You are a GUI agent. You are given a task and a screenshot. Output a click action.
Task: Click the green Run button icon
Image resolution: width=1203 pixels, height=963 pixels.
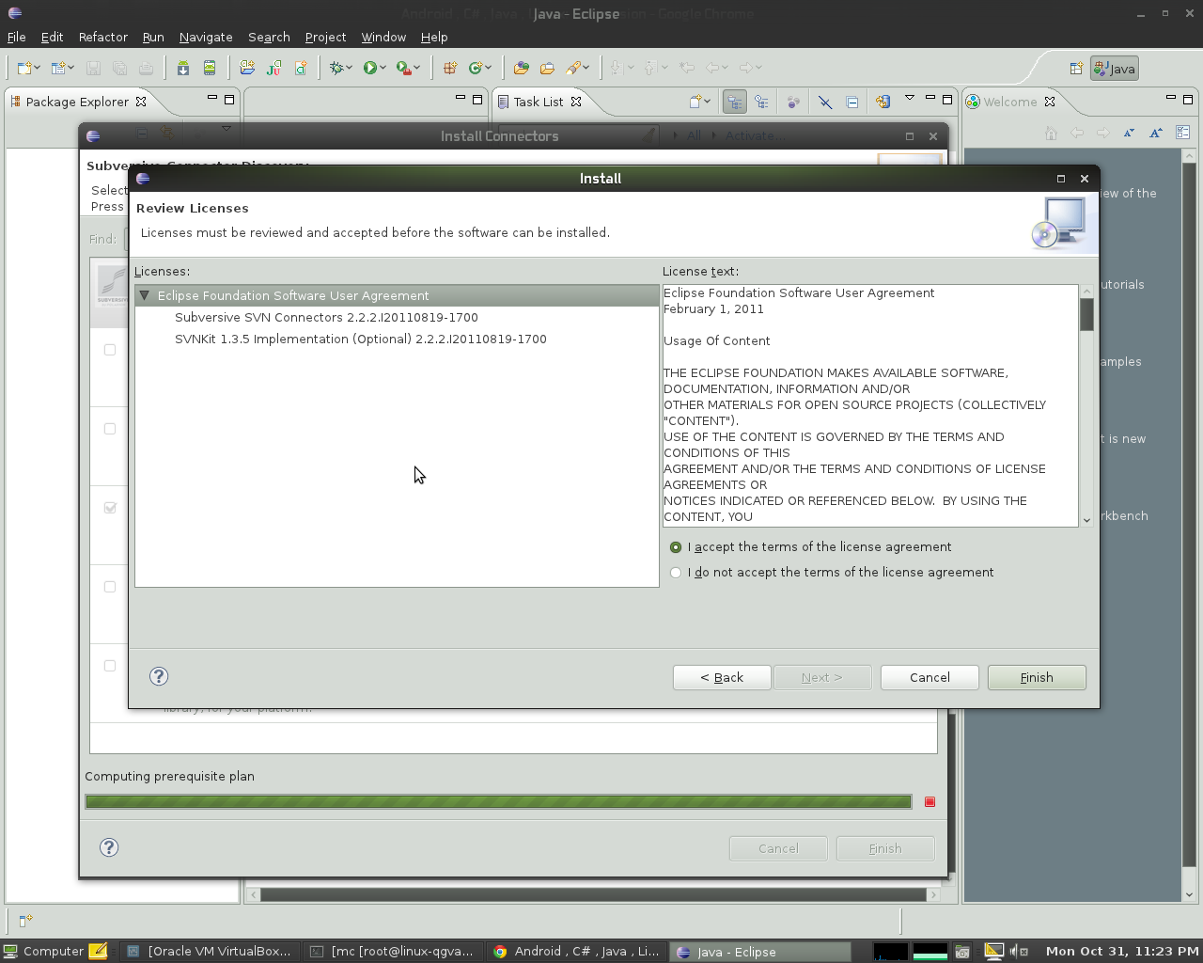[x=370, y=68]
